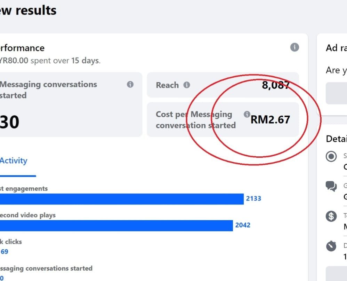Image resolution: width=347 pixels, height=281 pixels.
Task: Click the Performance section info icon
Action: 294,47
